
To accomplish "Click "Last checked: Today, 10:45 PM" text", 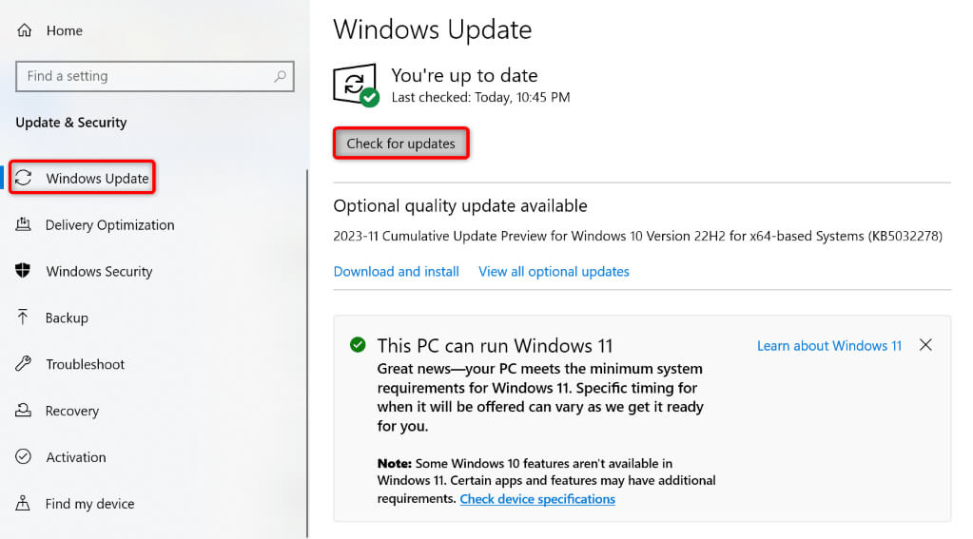I will point(480,97).
